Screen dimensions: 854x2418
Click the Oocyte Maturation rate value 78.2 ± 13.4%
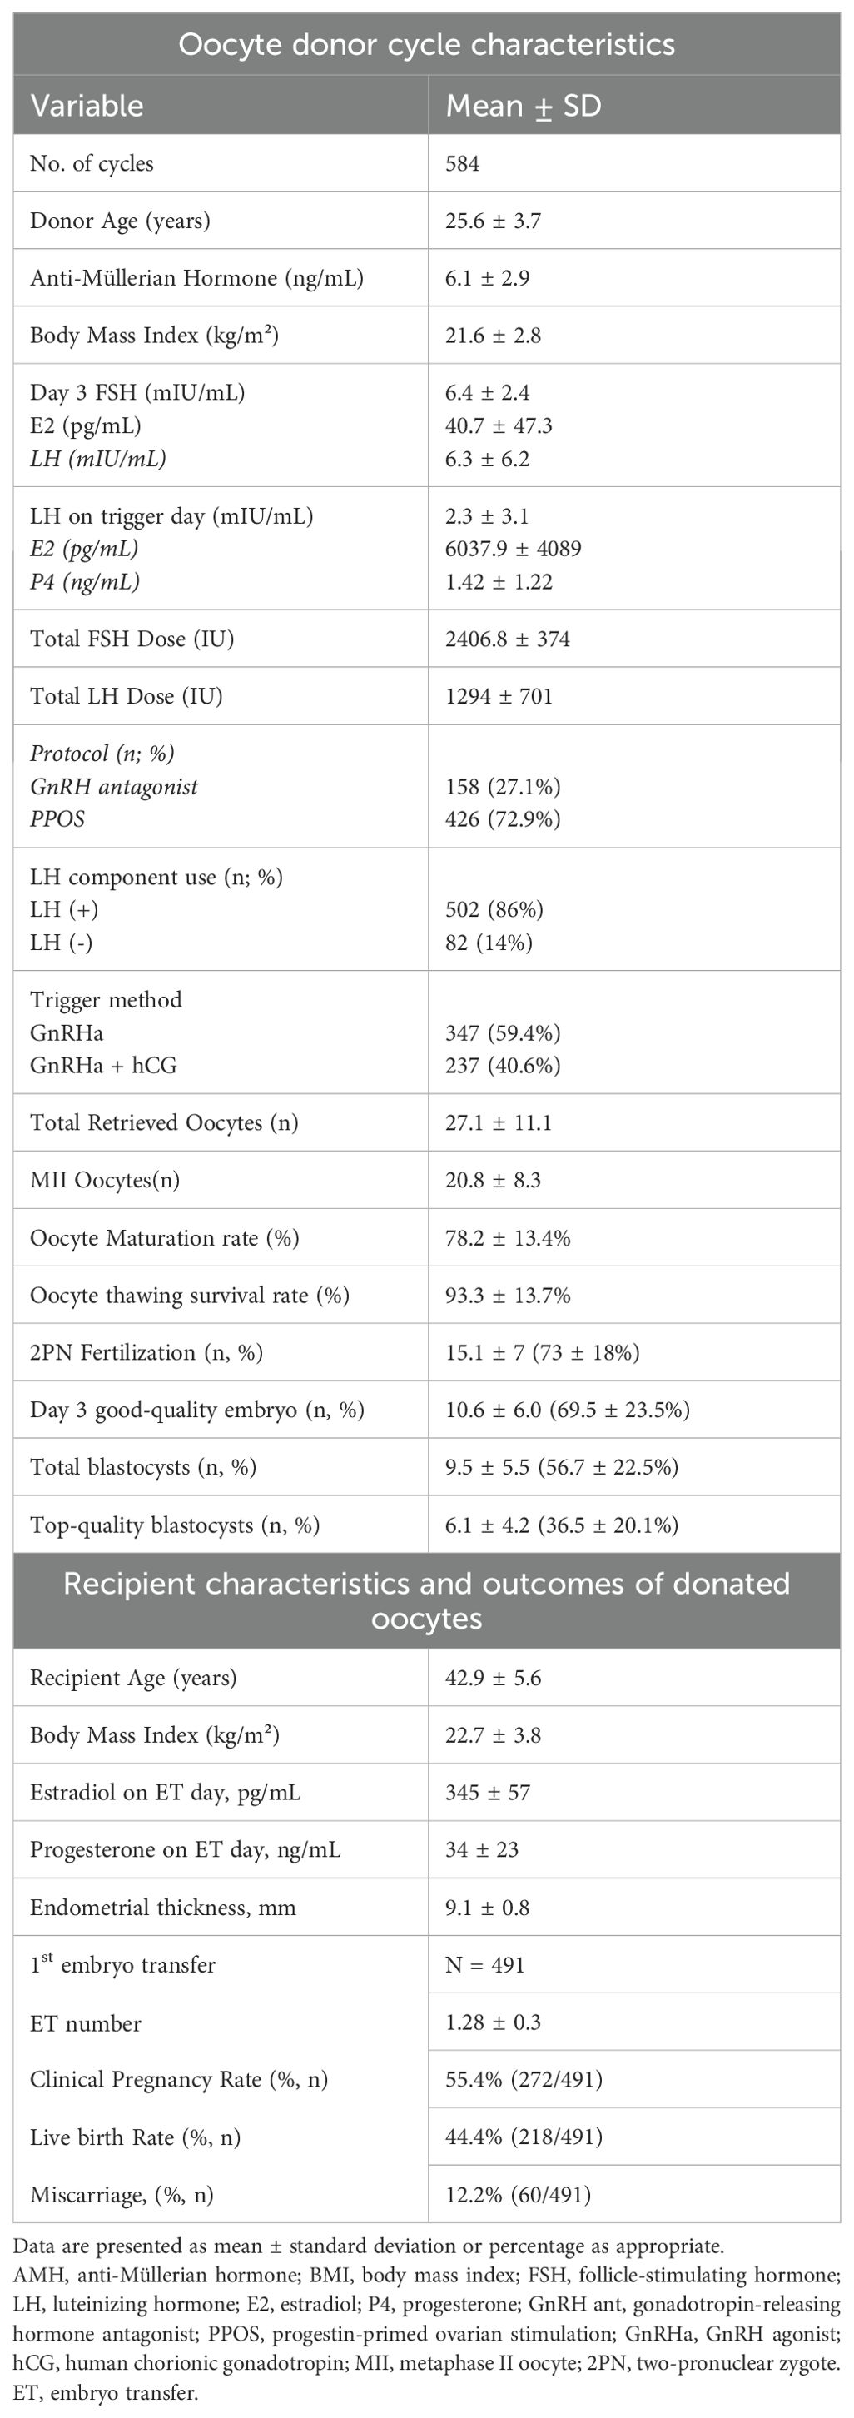pos(508,1237)
